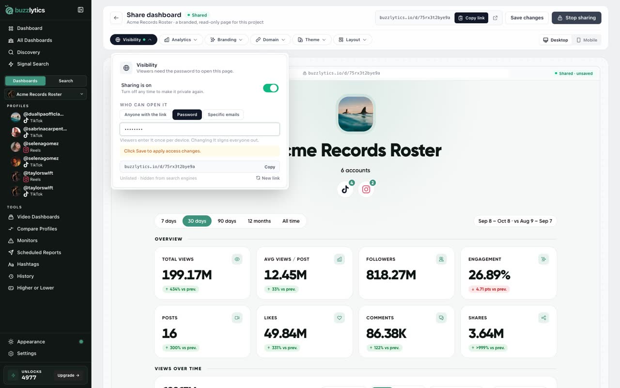Click the sparkle icon on Engagement card

[x=543, y=259]
